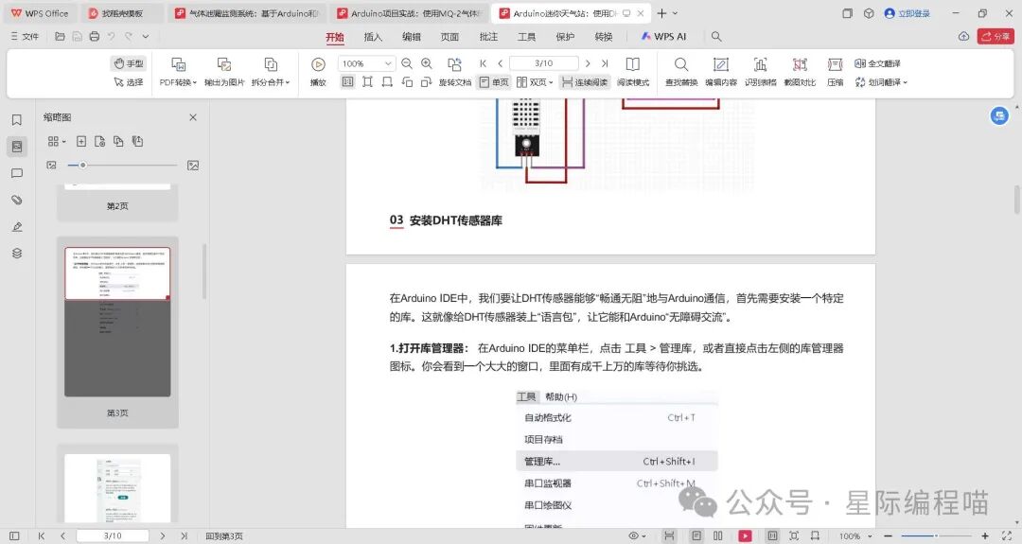This screenshot has height=544, width=1022.
Task: Go to previous page in ribbon
Action: (x=500, y=63)
